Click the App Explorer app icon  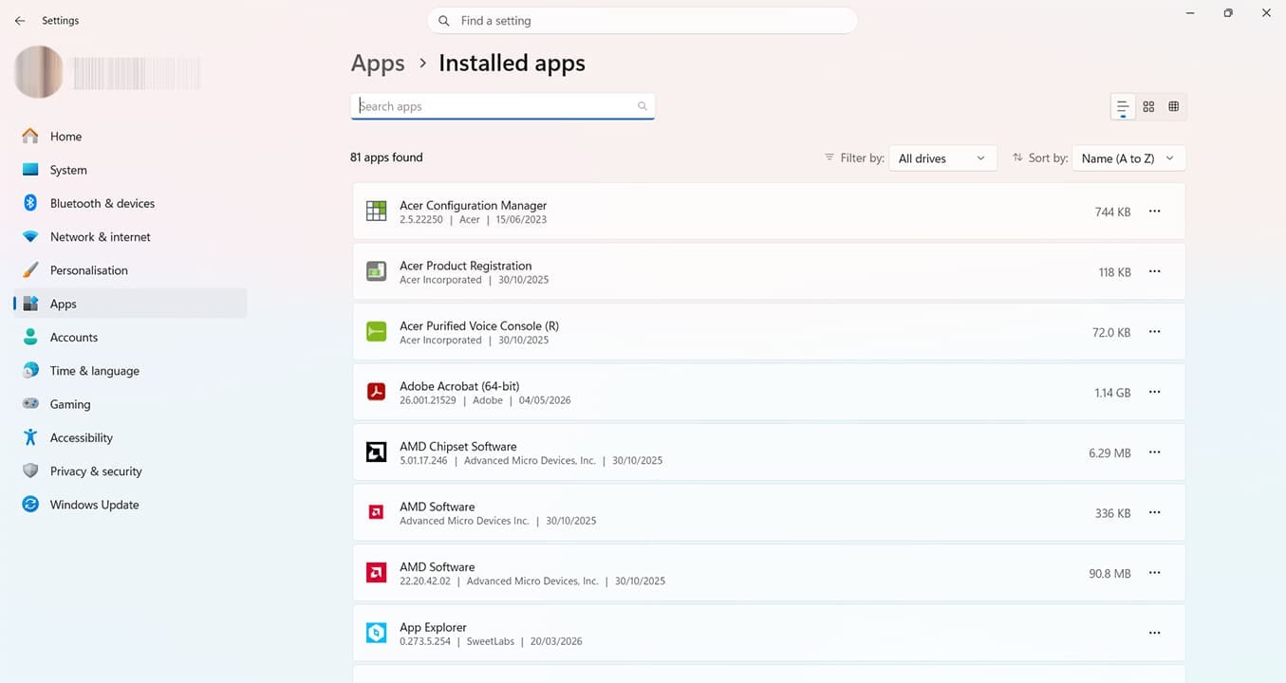(377, 633)
